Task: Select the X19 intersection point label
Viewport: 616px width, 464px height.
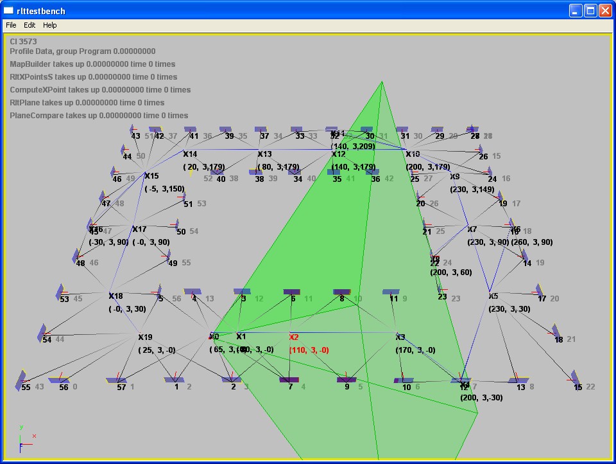Action: pyautogui.click(x=145, y=337)
